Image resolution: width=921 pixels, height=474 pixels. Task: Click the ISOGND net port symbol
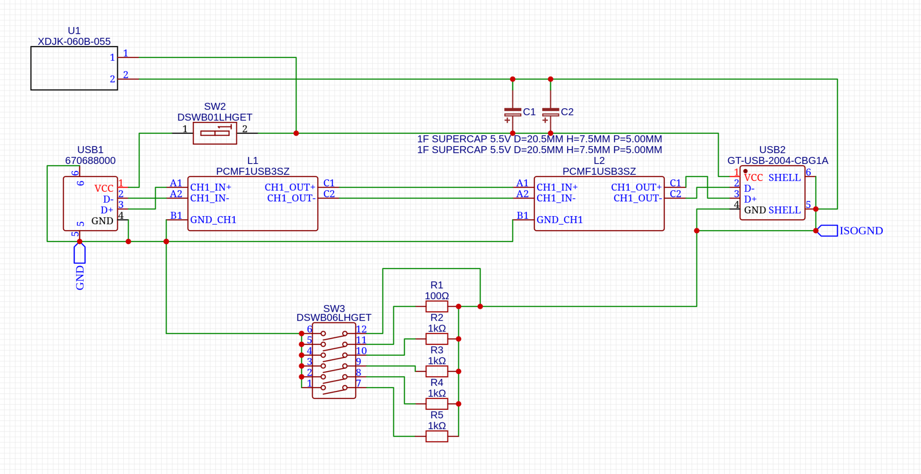pos(827,230)
